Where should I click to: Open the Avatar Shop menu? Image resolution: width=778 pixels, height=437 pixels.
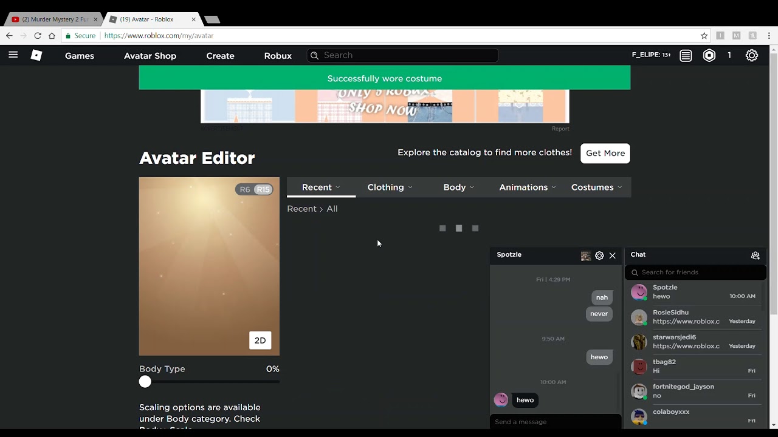[150, 55]
